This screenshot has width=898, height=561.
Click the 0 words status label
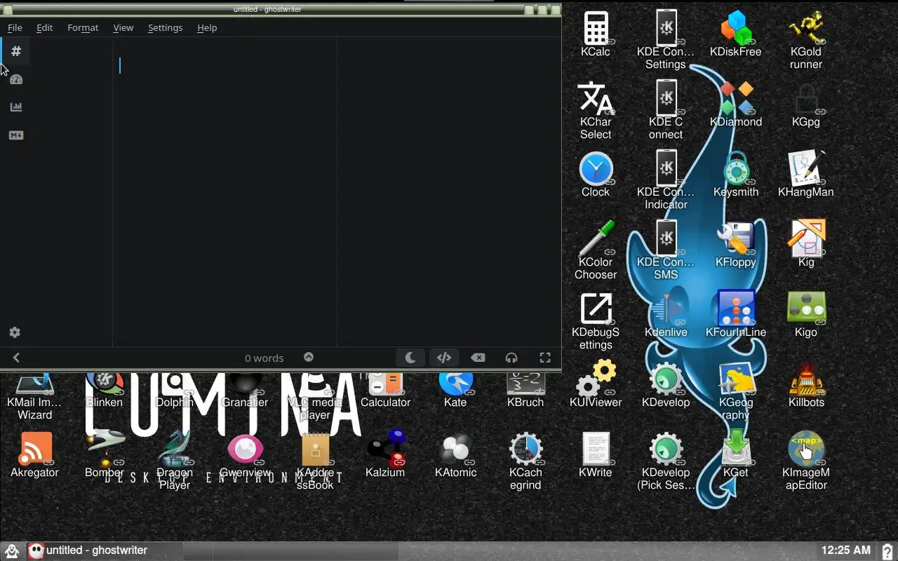[x=264, y=358]
